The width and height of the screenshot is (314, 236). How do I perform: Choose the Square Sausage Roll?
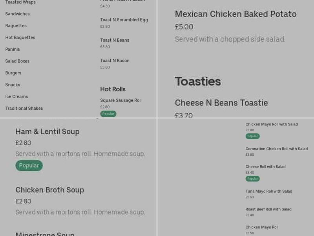coord(121,100)
